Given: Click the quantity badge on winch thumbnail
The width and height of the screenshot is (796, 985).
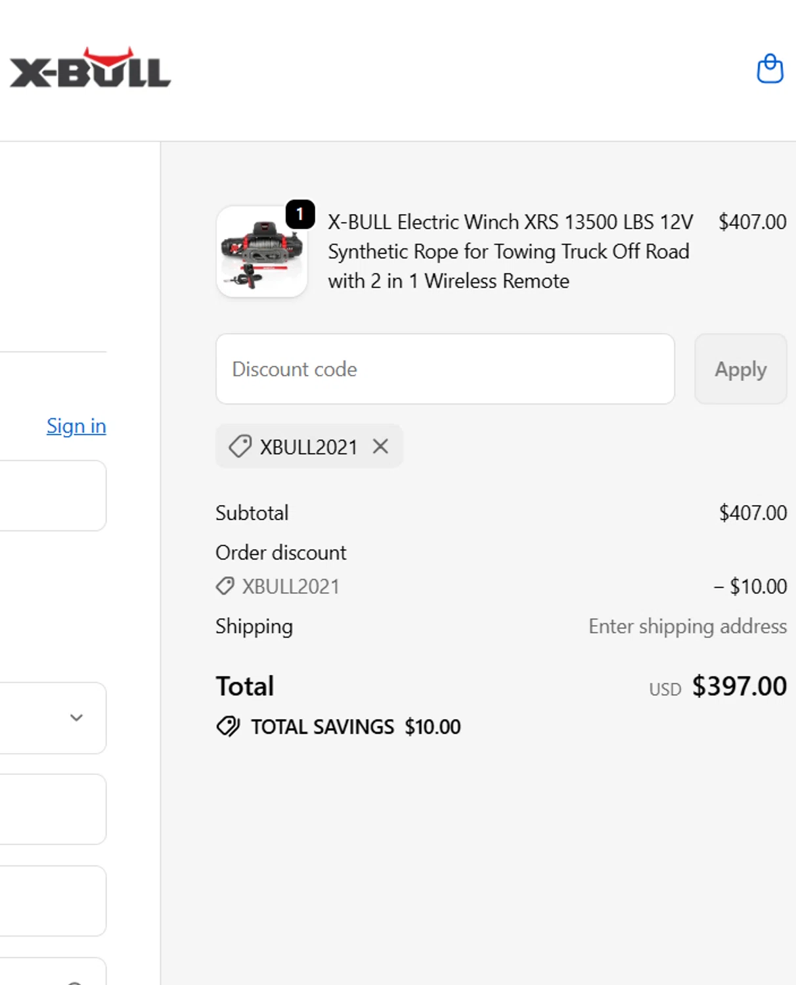Looking at the screenshot, I should tap(300, 214).
